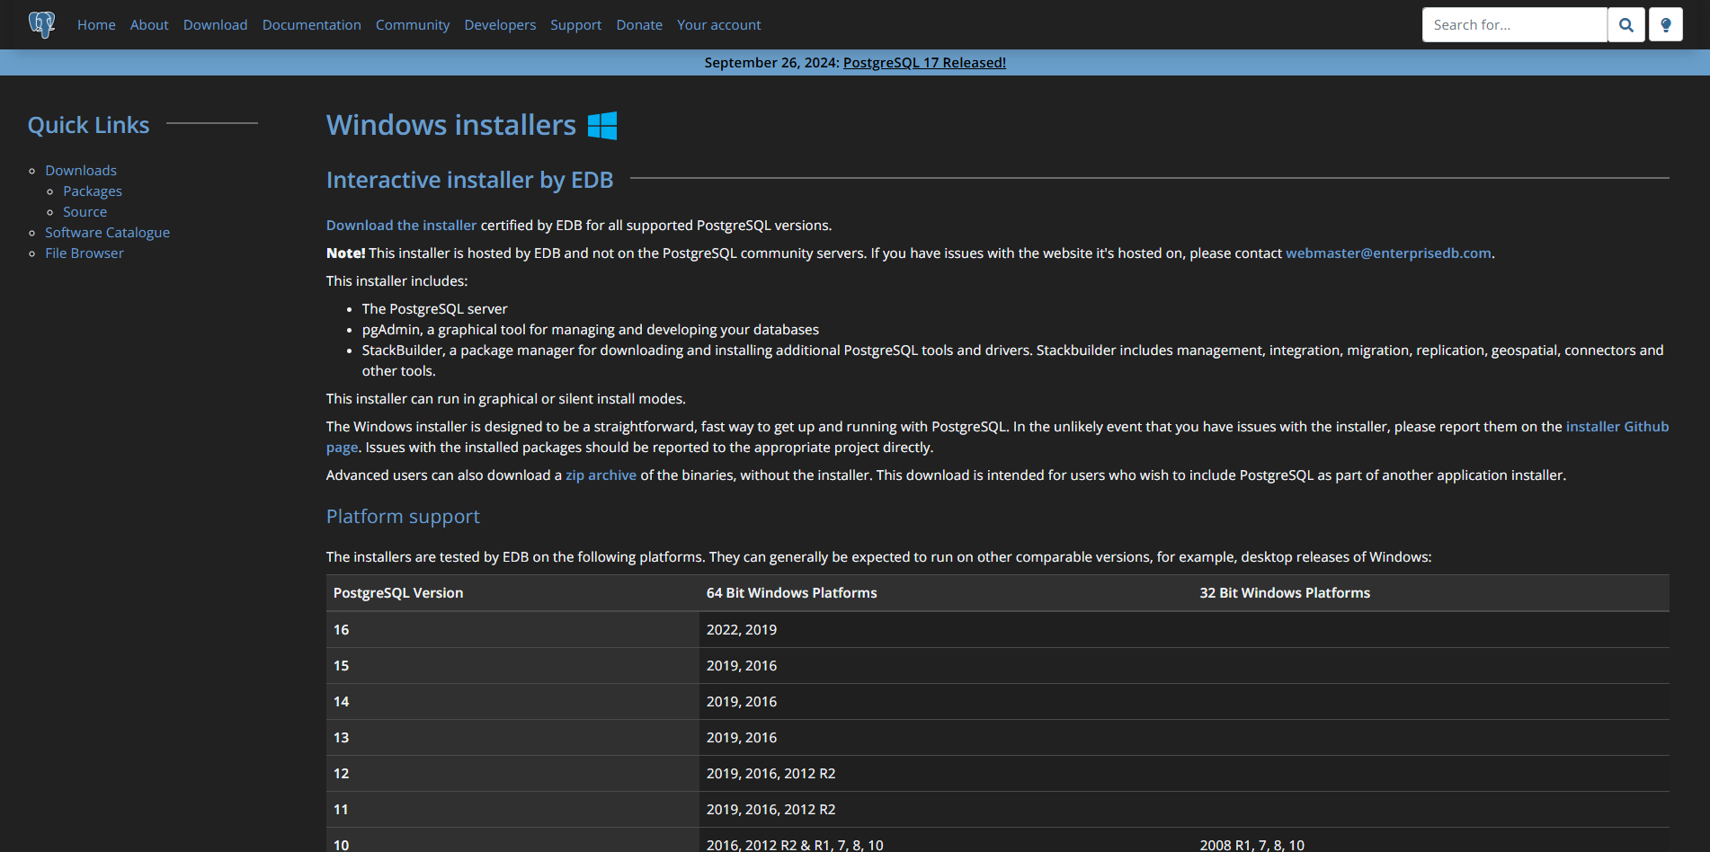This screenshot has height=852, width=1710.
Task: Click version 11 table cell
Action: coord(512,810)
